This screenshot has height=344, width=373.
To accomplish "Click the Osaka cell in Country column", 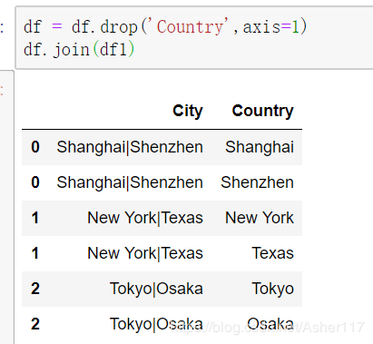I will (270, 324).
